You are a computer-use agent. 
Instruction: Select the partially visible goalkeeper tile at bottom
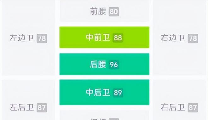coord(104,115)
